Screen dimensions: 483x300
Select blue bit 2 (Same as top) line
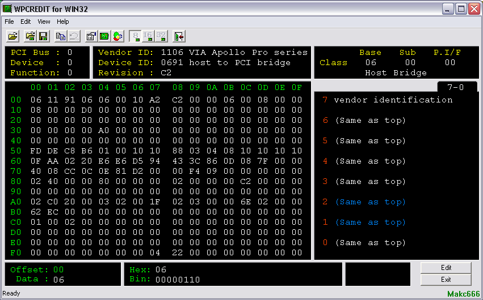click(x=364, y=202)
